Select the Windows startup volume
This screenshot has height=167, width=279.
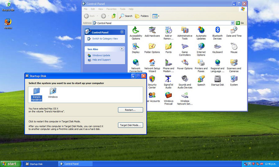(53, 93)
